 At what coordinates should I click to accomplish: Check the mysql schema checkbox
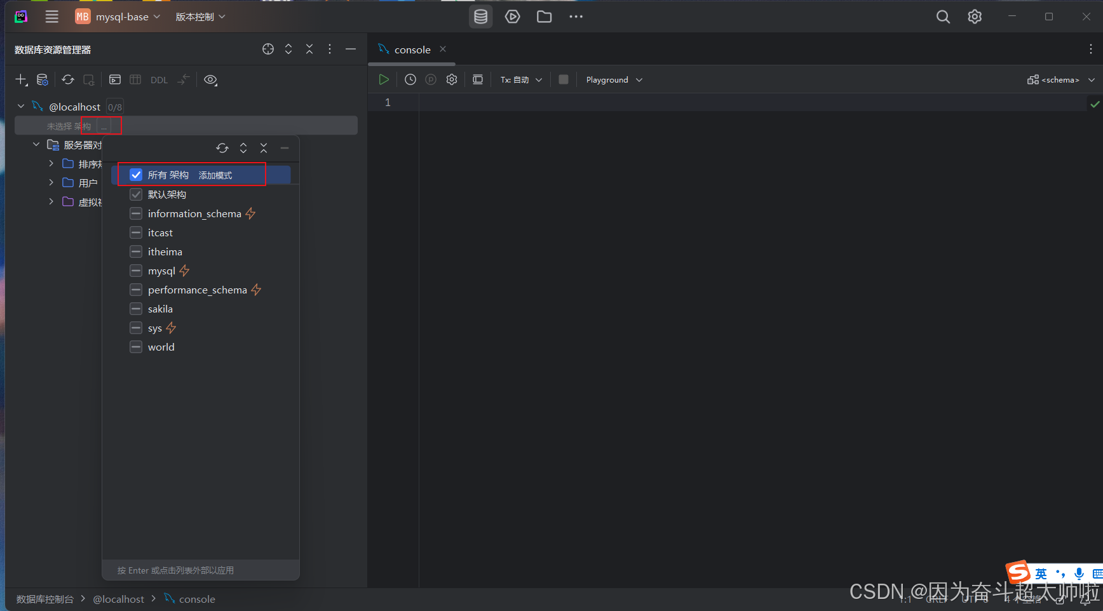pyautogui.click(x=136, y=271)
